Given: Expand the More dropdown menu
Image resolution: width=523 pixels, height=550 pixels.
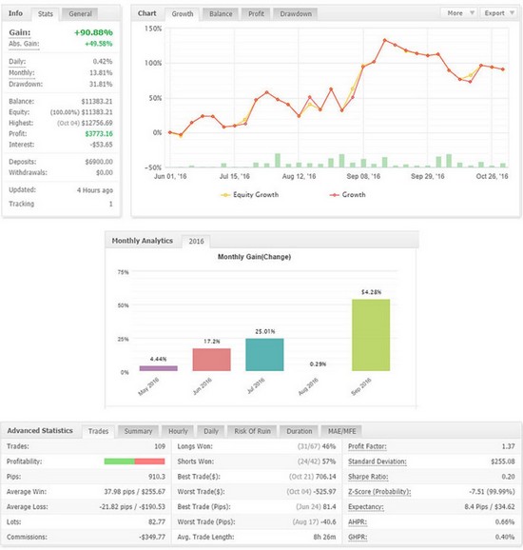Looking at the screenshot, I should [459, 13].
